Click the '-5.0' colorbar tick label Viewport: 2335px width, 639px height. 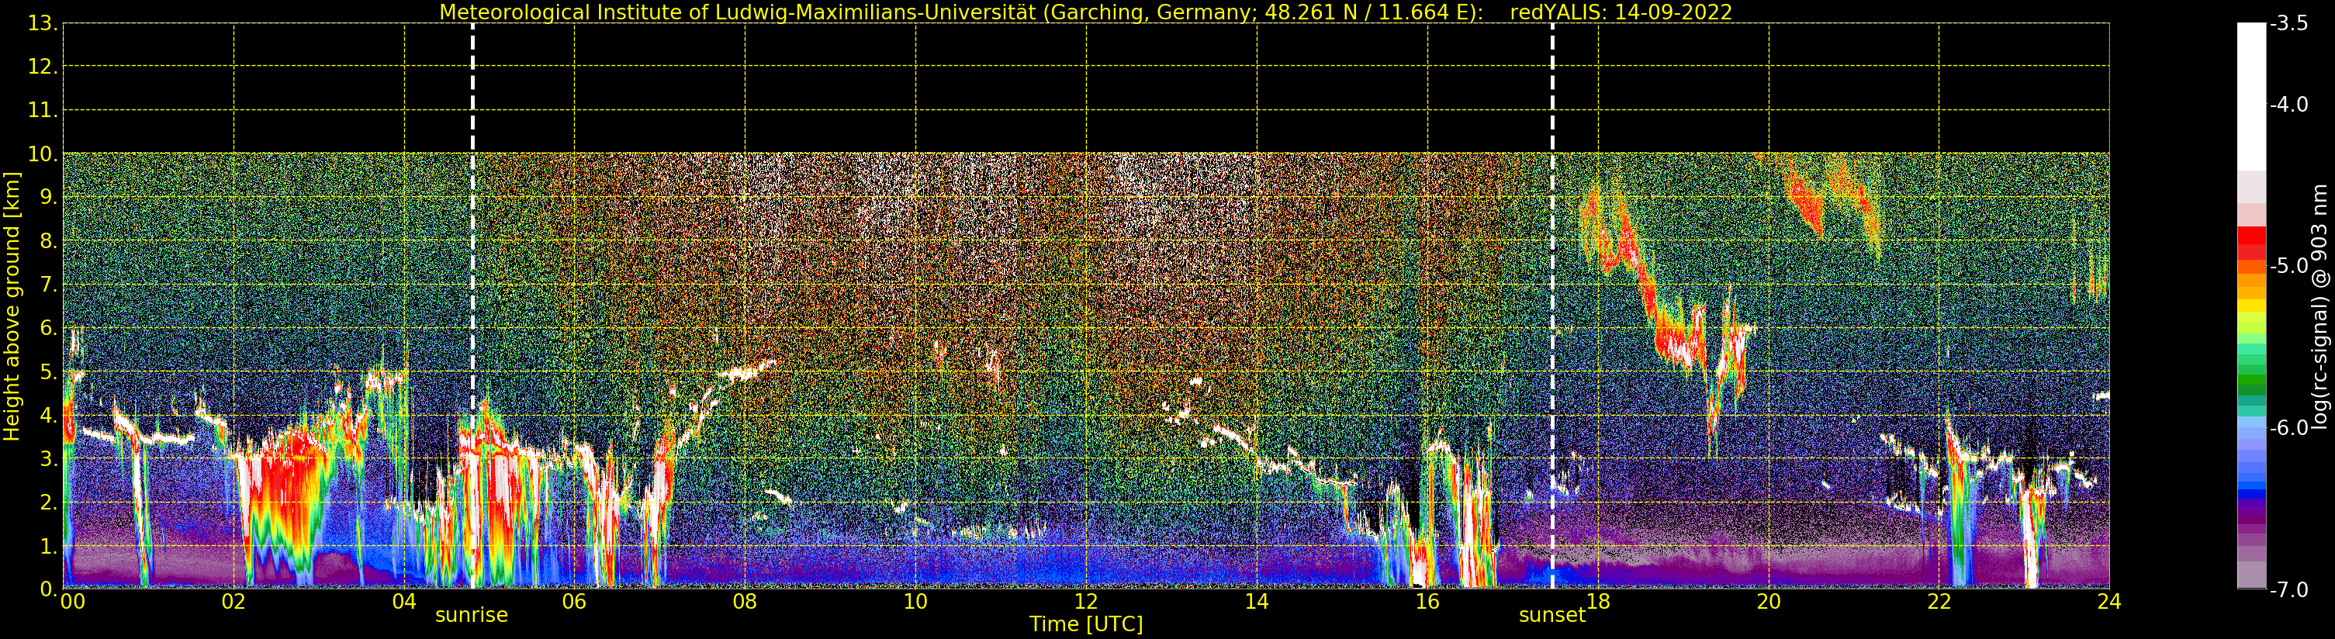2290,265
